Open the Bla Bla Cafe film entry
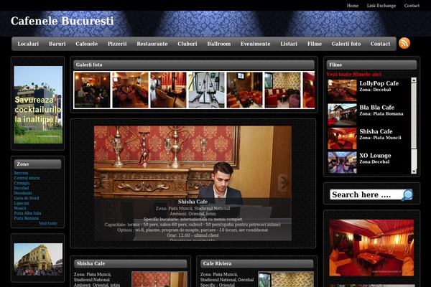Image resolution: width=431 pixels, height=287 pixels. (x=376, y=108)
